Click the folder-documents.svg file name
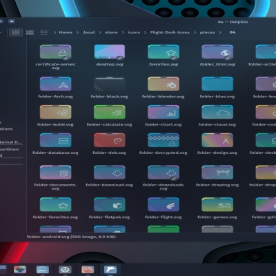Image resolution: width=276 pixels, height=276 pixels. pyautogui.click(x=55, y=186)
